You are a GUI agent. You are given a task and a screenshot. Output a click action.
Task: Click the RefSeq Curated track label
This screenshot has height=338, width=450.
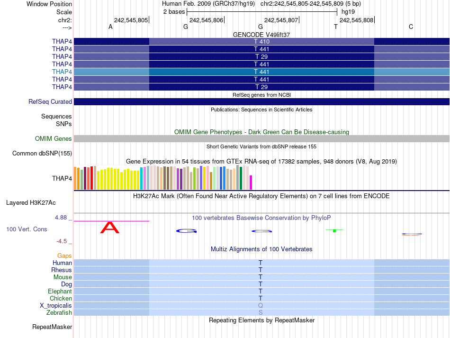click(50, 101)
